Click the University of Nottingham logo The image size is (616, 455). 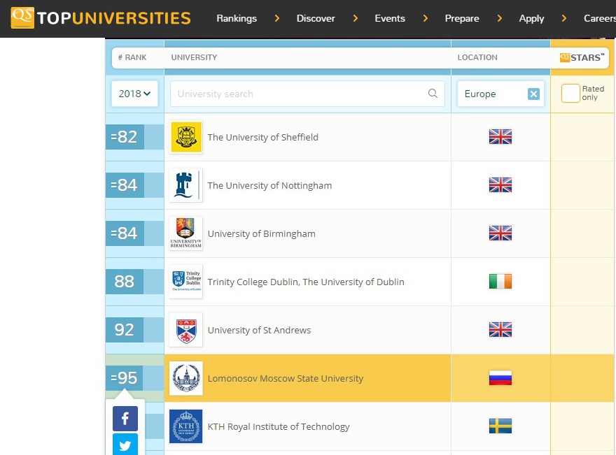[186, 185]
